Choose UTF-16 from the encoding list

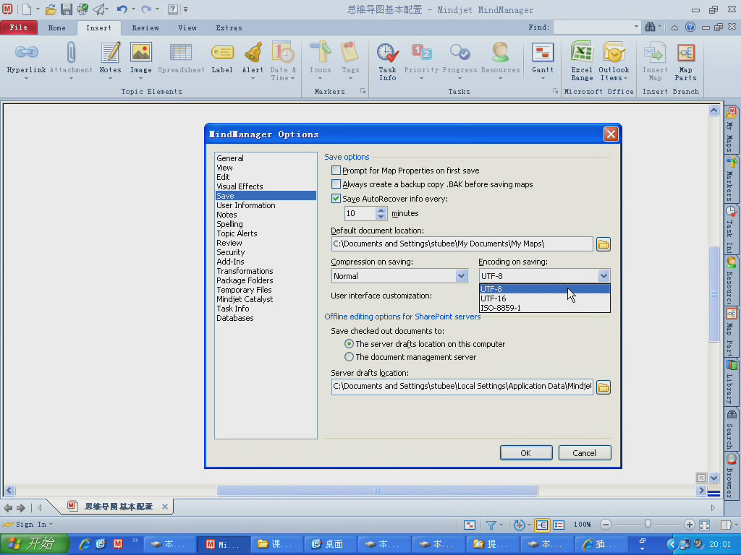[x=544, y=298]
